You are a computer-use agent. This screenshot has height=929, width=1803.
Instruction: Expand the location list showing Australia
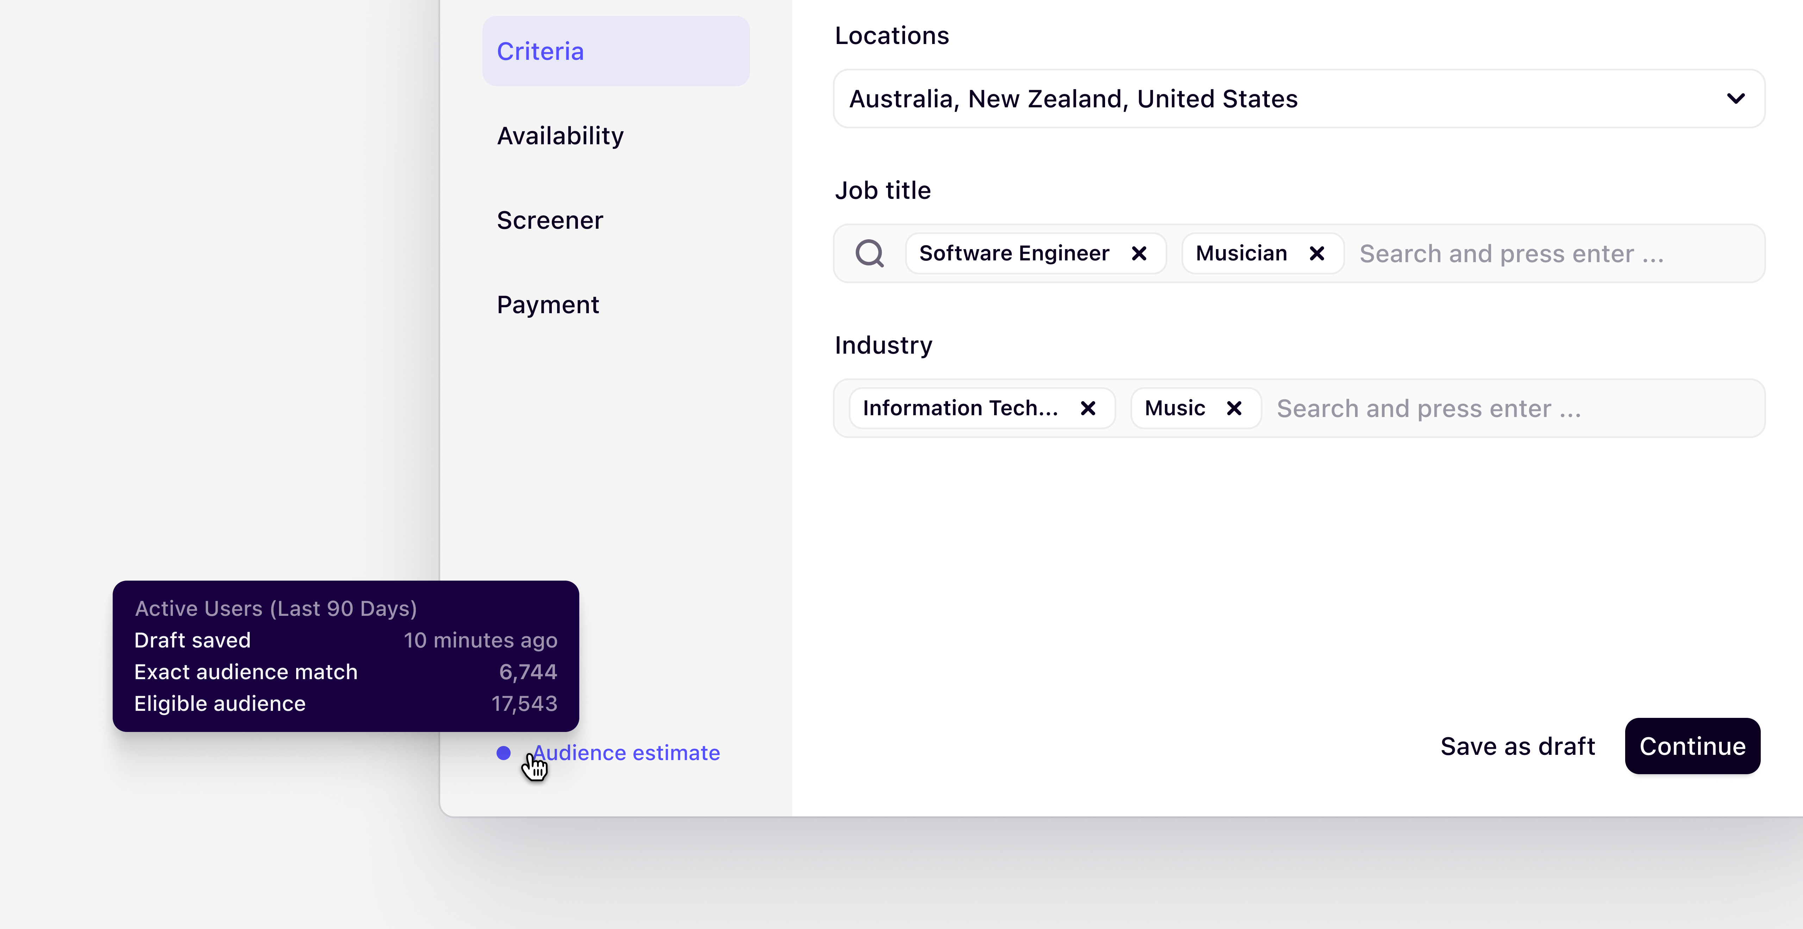pyautogui.click(x=1298, y=99)
